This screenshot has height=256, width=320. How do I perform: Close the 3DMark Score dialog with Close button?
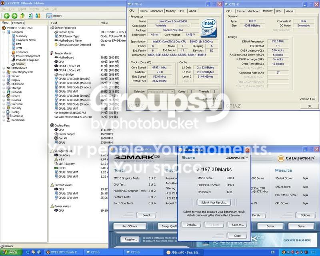point(237,236)
